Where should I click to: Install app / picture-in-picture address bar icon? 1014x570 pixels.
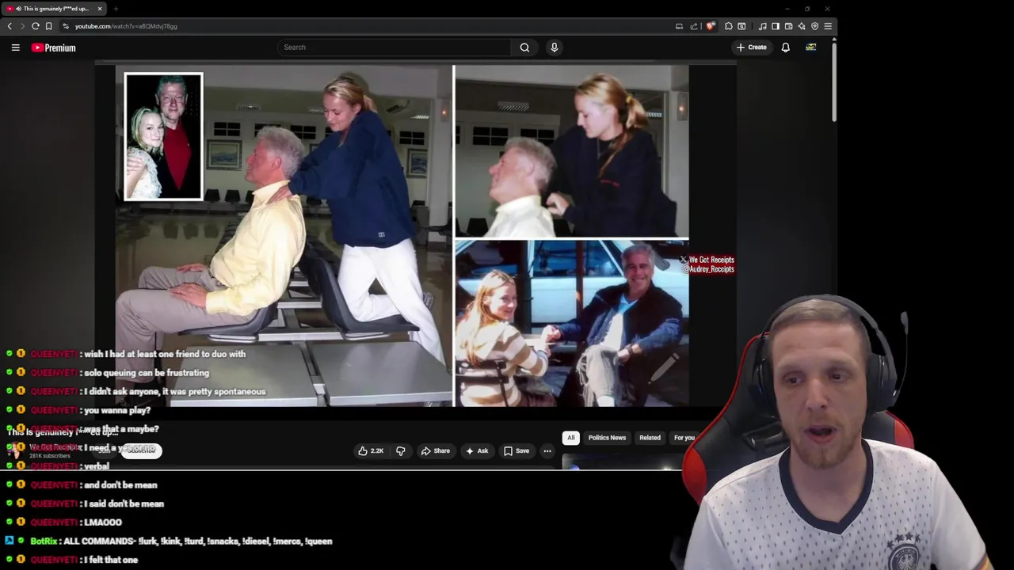point(679,26)
